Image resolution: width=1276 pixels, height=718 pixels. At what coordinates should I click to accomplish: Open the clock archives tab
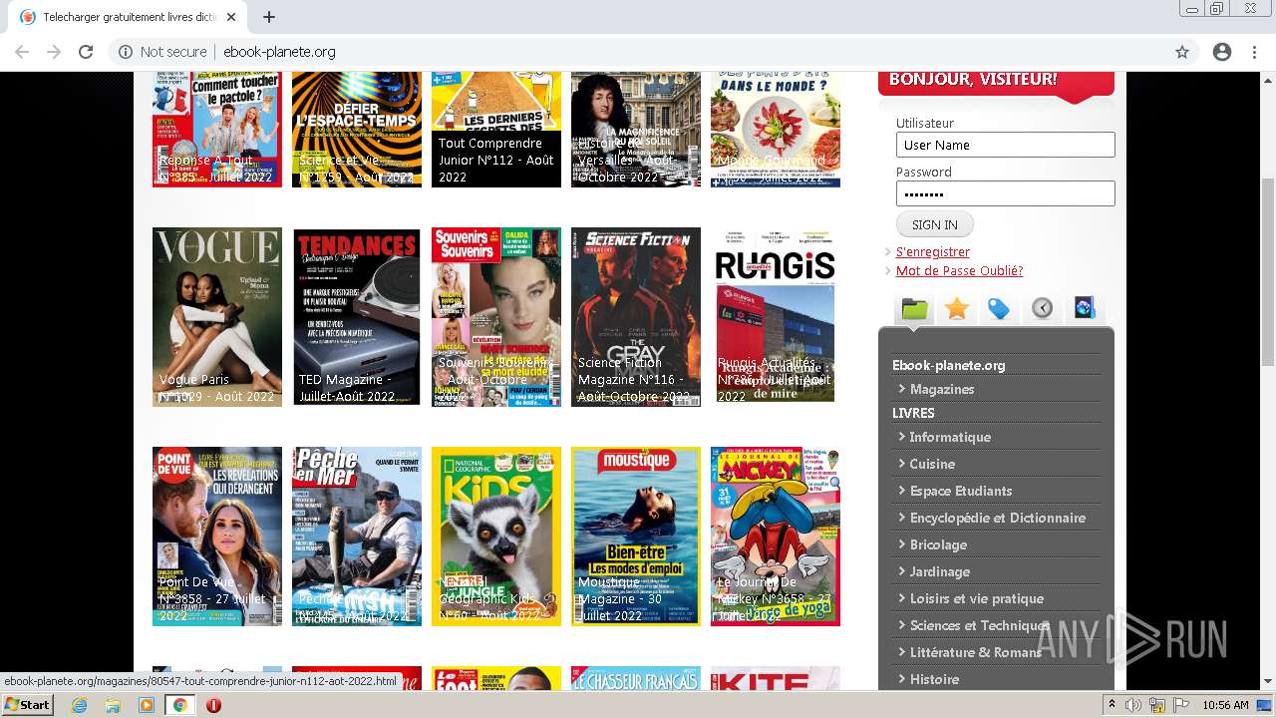(1042, 308)
